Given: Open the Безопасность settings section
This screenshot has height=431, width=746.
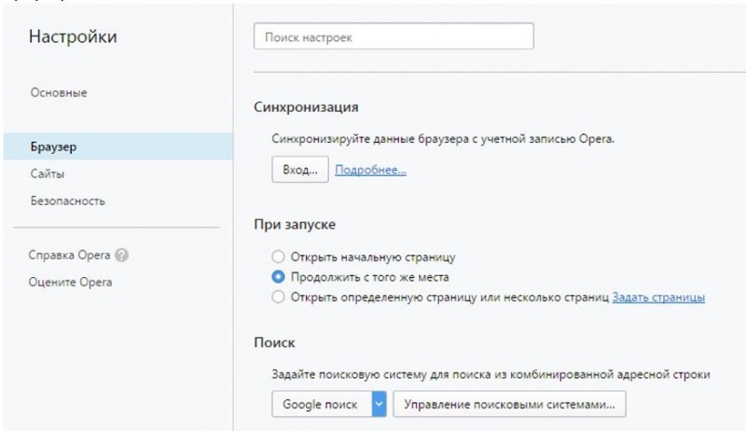Looking at the screenshot, I should (x=67, y=201).
